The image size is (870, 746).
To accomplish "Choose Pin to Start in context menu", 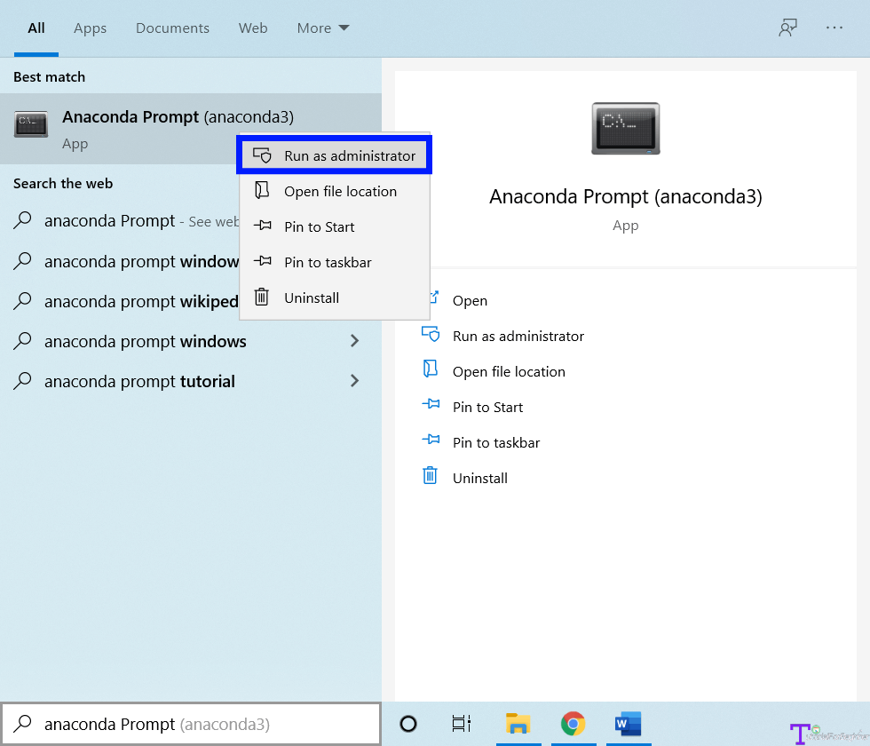I will pos(335,226).
